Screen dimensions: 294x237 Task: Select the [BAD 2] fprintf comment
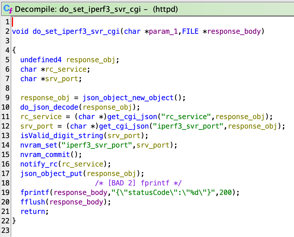click(138, 183)
